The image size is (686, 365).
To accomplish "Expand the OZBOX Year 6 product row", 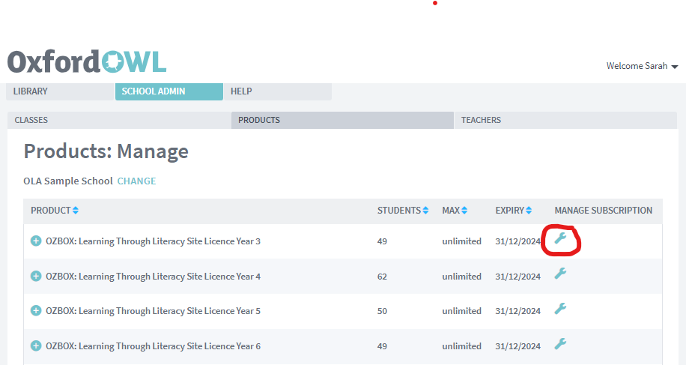I will 36,346.
